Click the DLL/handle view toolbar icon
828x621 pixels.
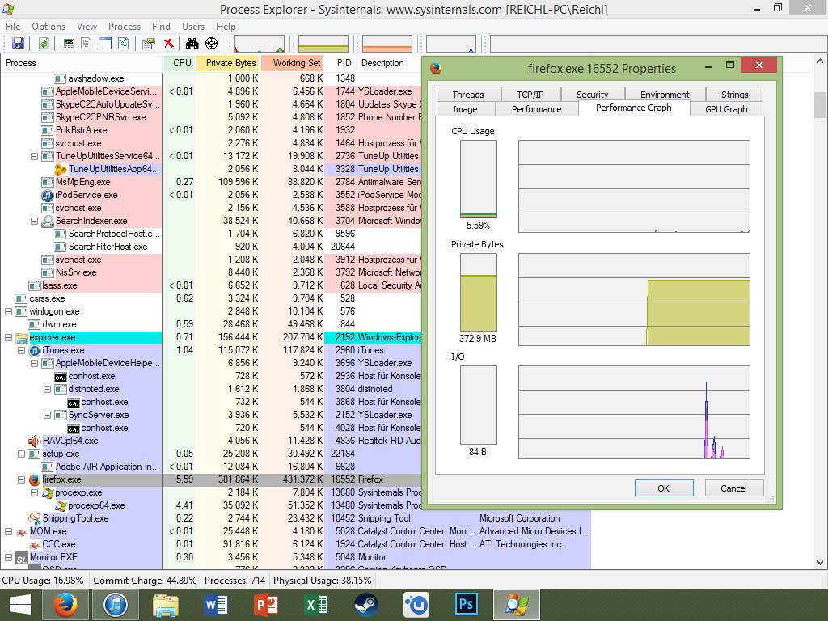tap(124, 44)
